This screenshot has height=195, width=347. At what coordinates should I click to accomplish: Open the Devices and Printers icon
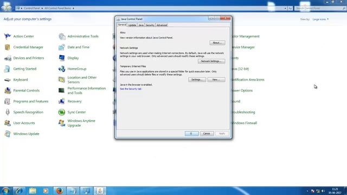point(8,58)
